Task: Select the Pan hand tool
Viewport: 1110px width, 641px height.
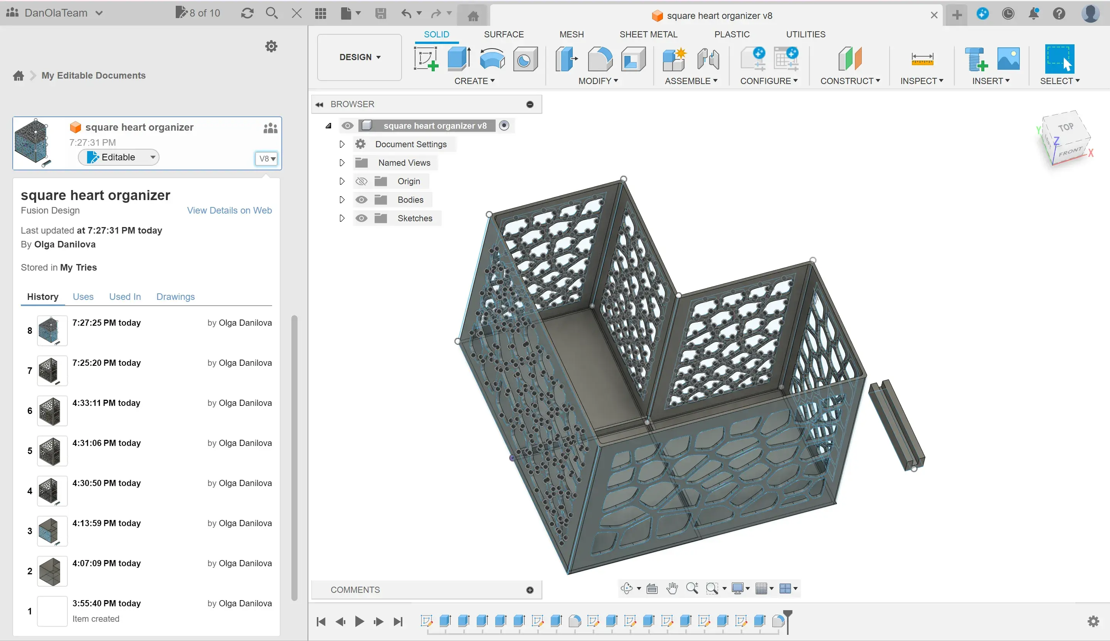Action: pyautogui.click(x=672, y=588)
